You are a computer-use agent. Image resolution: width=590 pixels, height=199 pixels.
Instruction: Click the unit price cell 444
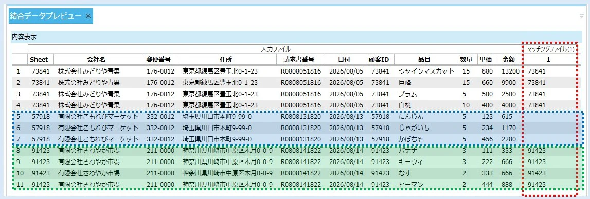point(487,185)
